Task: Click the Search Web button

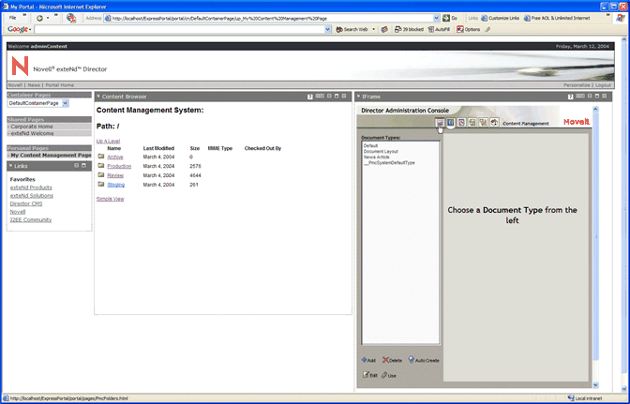Action: click(x=352, y=29)
